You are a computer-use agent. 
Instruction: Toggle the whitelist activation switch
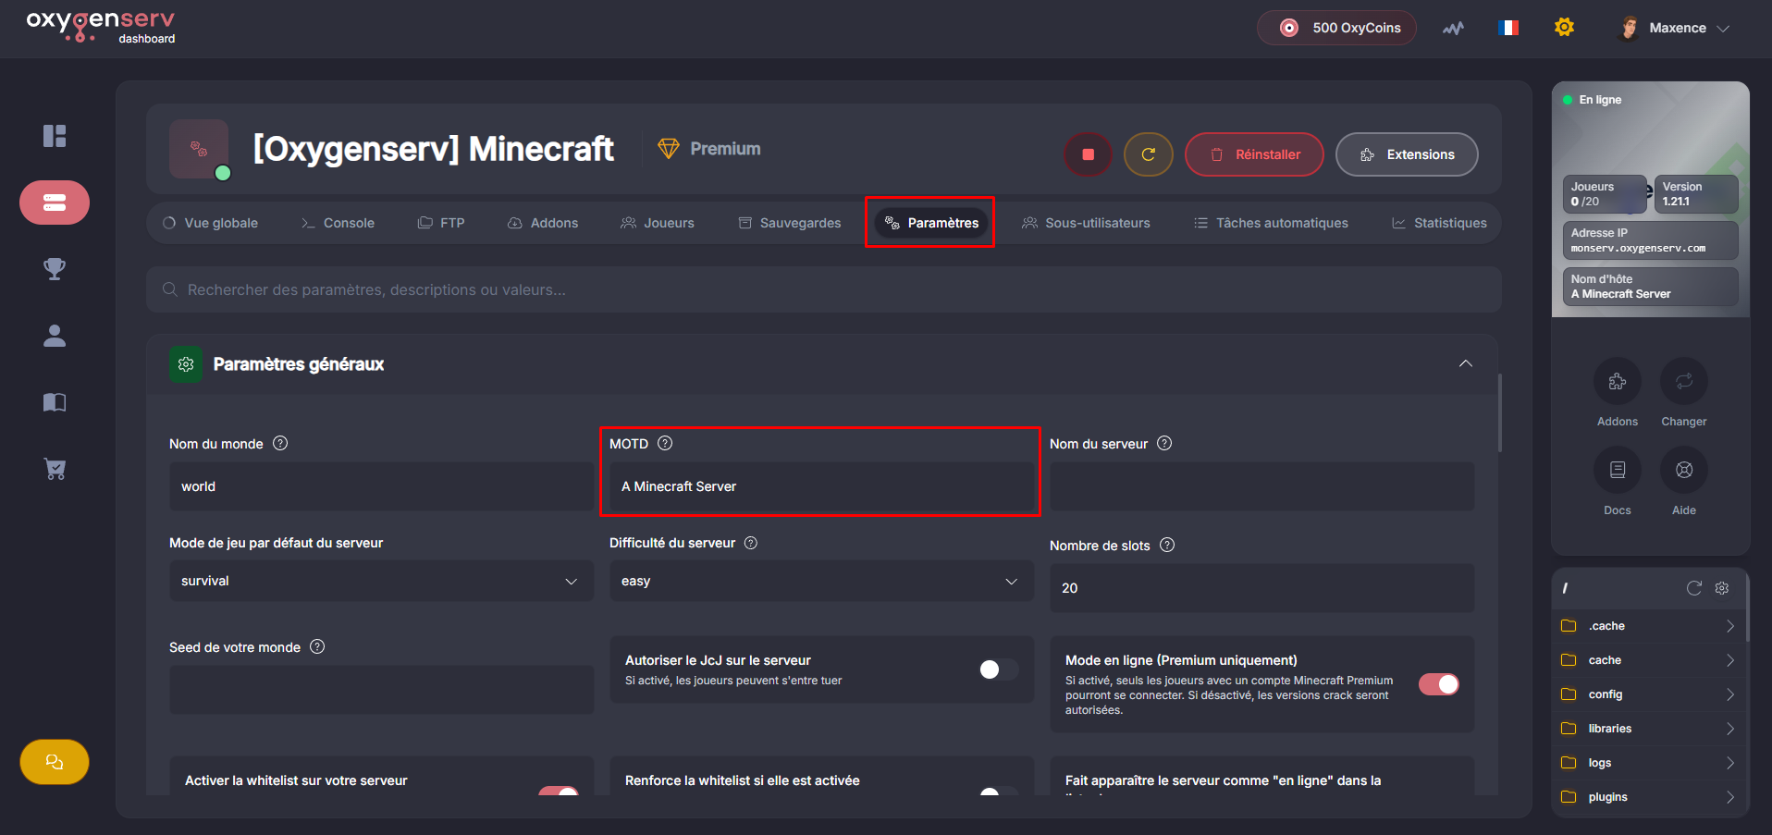tap(559, 791)
